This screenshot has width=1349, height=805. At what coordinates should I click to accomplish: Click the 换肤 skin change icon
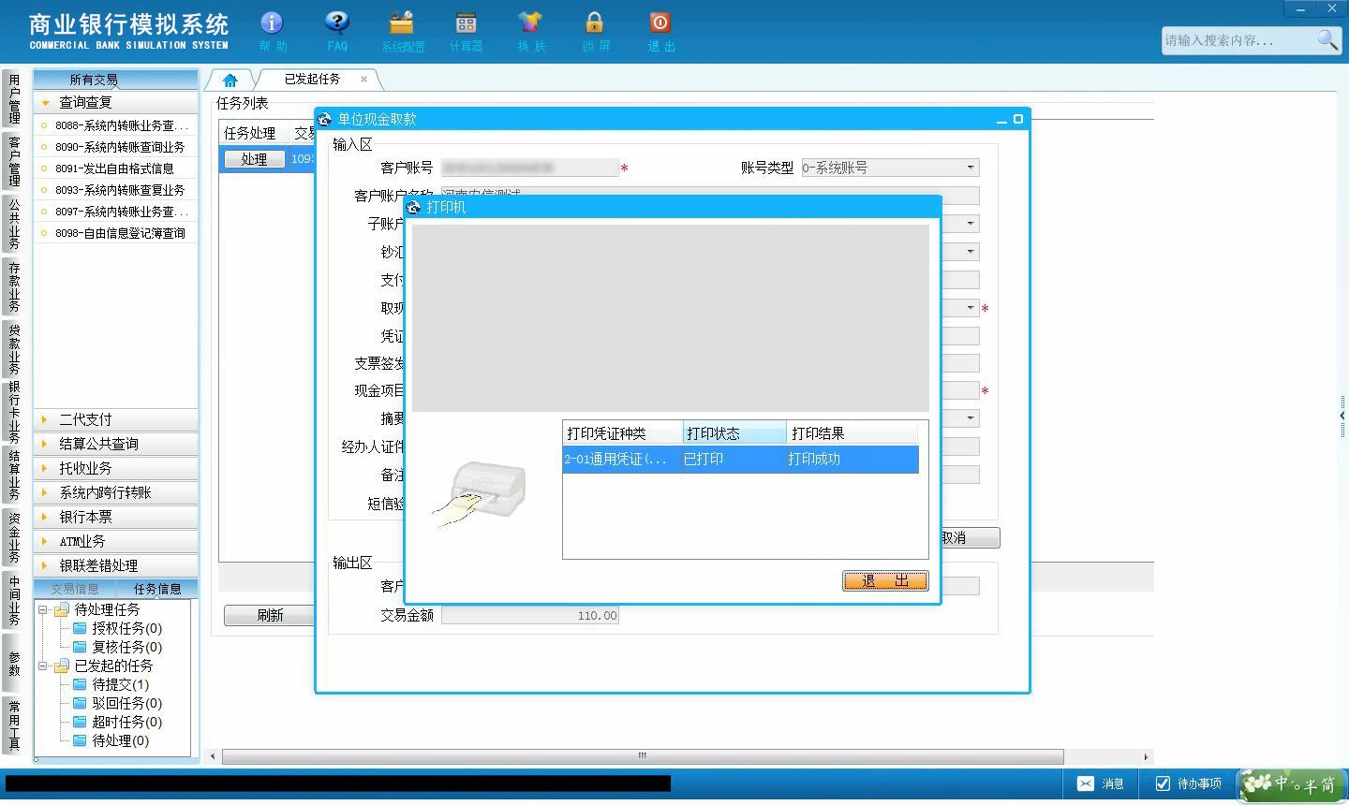coord(530,22)
